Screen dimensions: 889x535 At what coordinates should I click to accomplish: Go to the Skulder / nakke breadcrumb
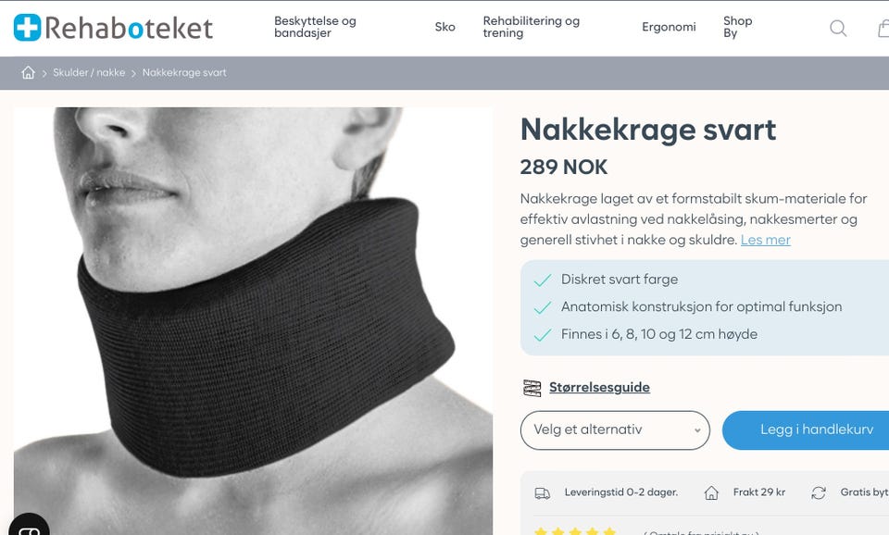(x=89, y=72)
